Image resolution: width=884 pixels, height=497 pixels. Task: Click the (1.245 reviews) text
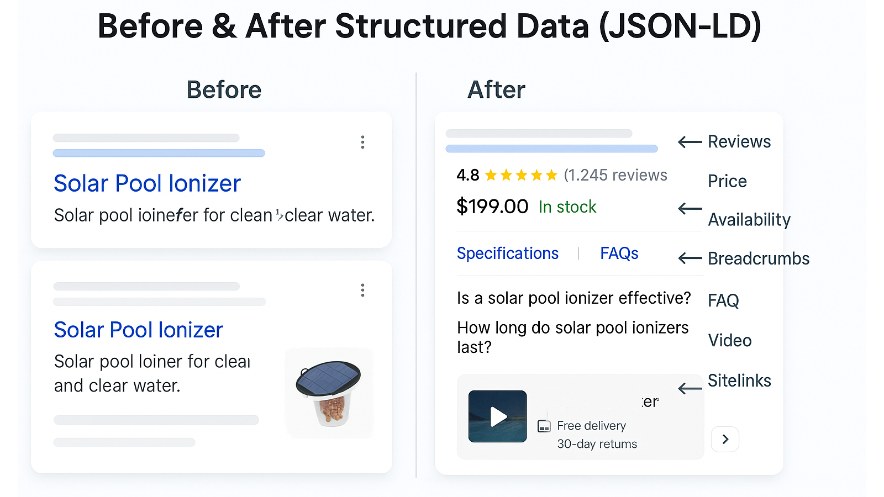click(x=615, y=176)
